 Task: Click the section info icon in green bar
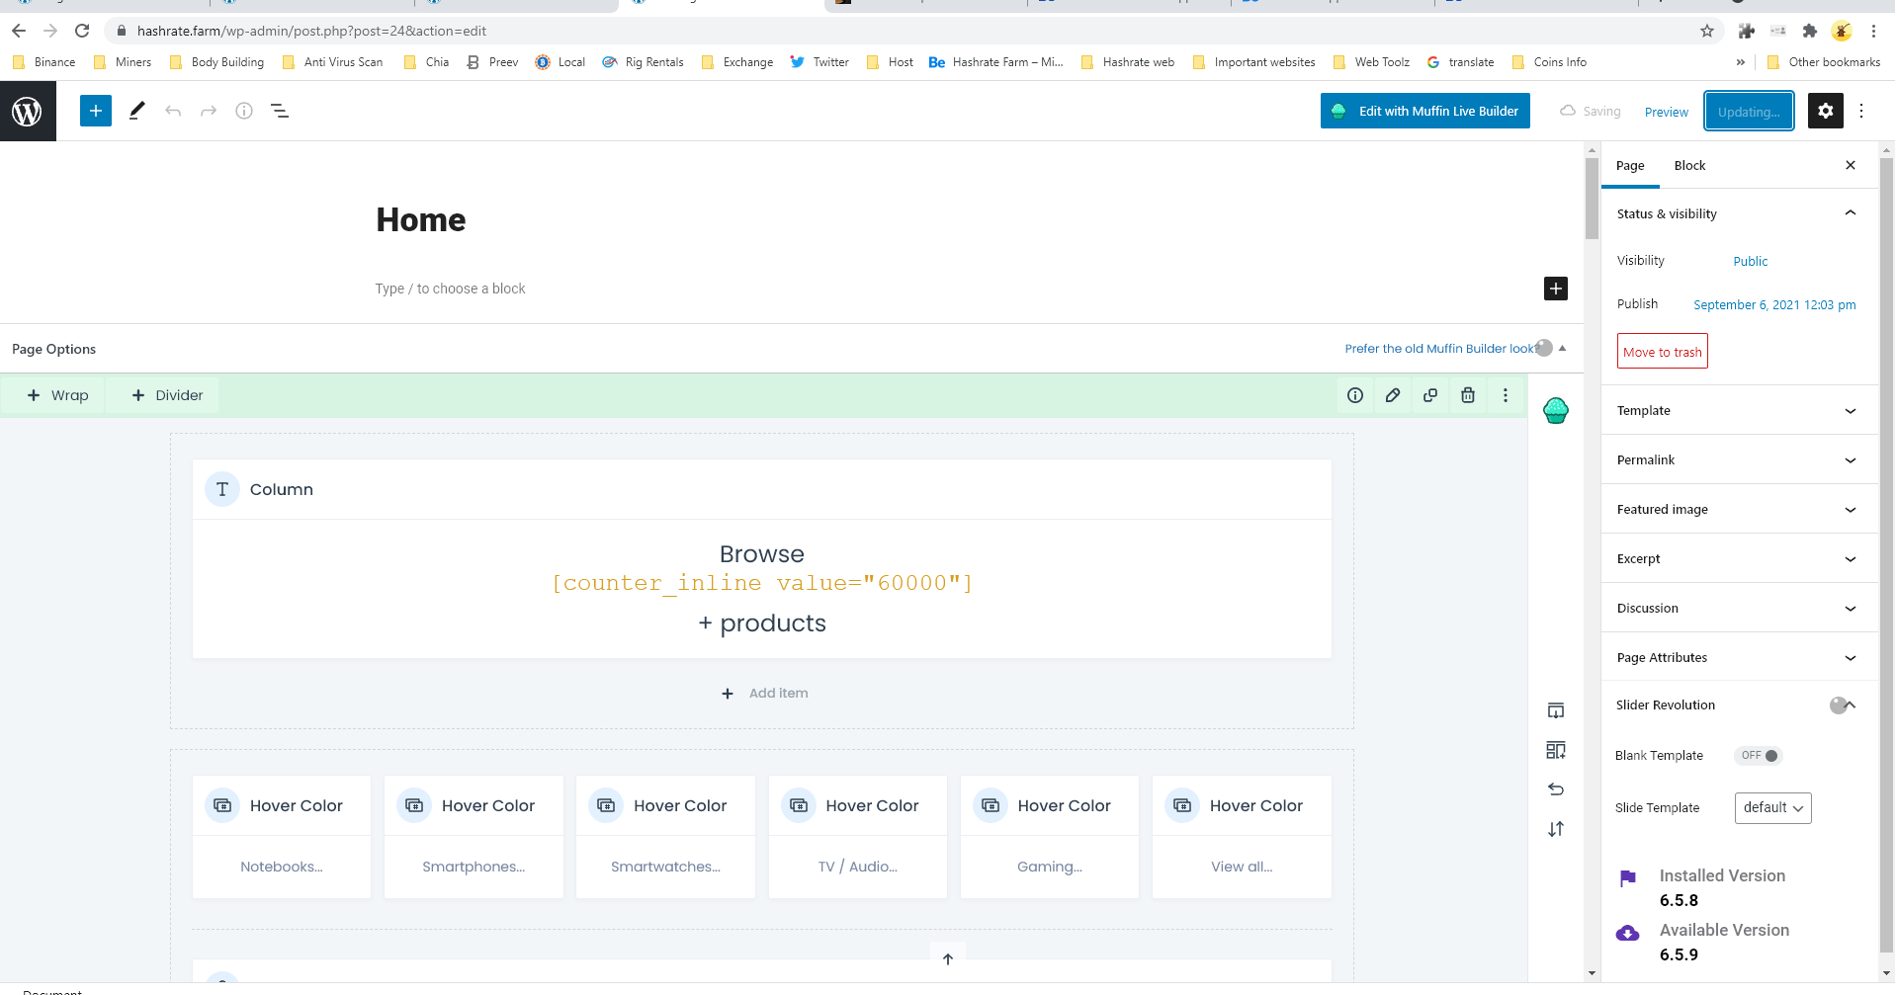[1355, 395]
